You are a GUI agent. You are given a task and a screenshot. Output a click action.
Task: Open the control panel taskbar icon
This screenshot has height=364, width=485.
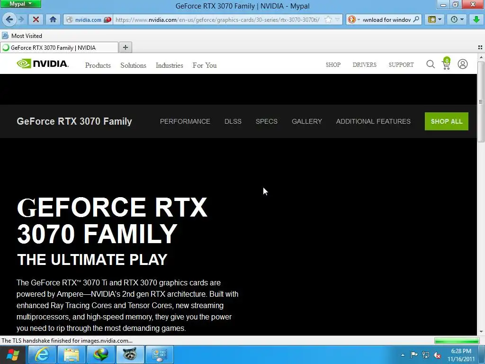pyautogui.click(x=159, y=355)
